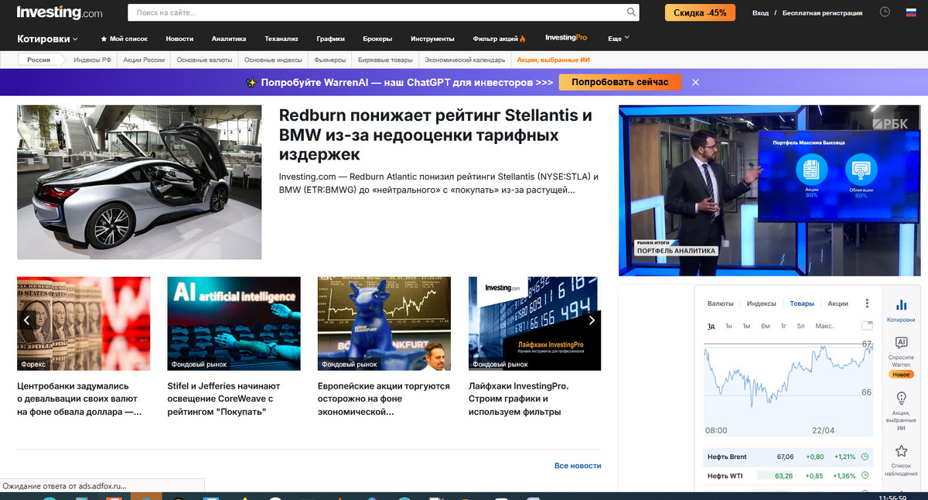Image resolution: width=928 pixels, height=500 pixels.
Task: Open the Графики menu
Action: point(330,39)
